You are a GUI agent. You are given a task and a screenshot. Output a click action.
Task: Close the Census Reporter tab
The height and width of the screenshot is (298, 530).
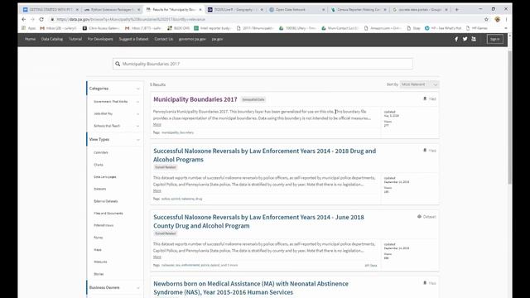[385, 10]
